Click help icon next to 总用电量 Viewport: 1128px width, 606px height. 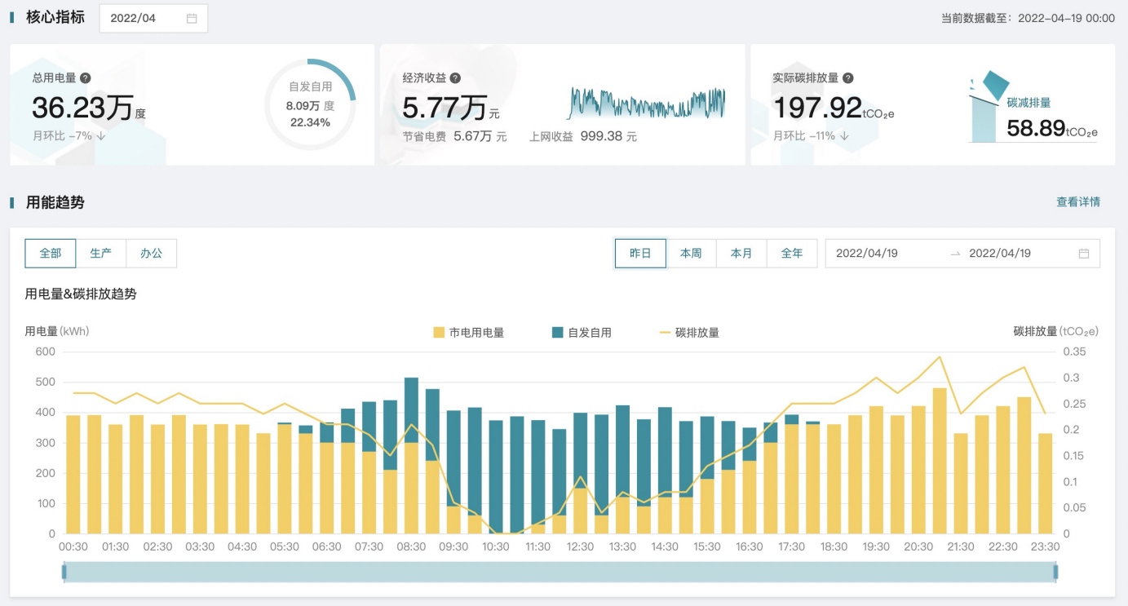(x=86, y=78)
